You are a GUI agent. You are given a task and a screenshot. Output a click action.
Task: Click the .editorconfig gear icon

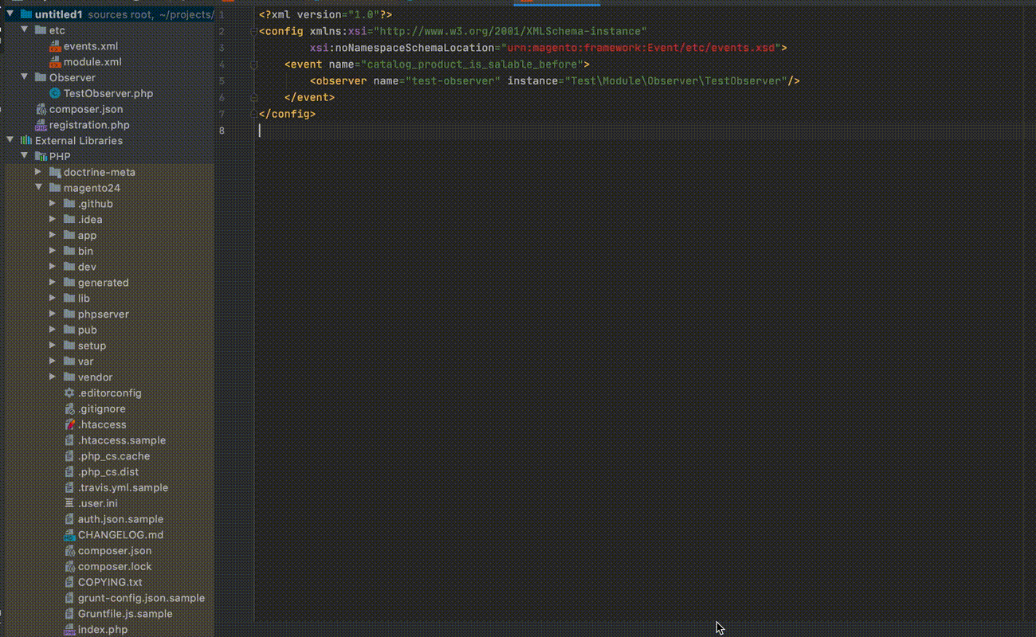click(x=69, y=393)
